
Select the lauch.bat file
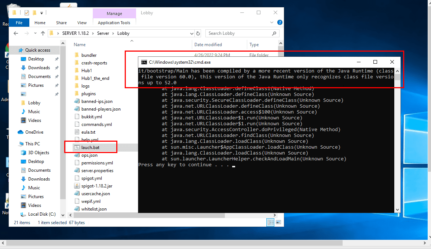(x=91, y=148)
